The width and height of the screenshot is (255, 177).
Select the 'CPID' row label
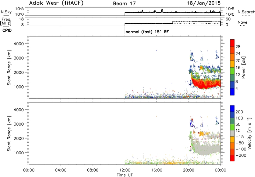(7, 30)
